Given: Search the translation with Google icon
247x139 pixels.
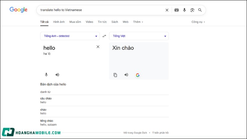Looking at the screenshot, I should (138, 75).
